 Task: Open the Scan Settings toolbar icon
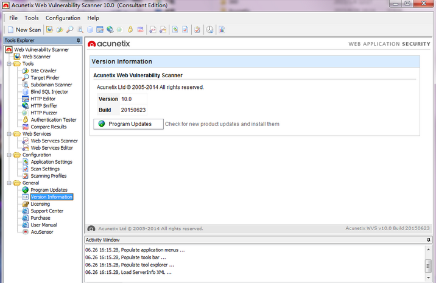pyautogui.click(x=185, y=29)
